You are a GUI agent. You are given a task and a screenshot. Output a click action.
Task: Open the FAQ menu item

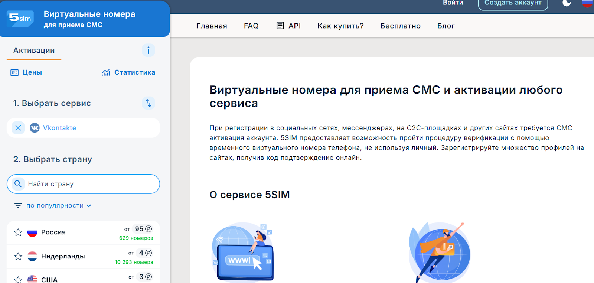click(x=251, y=26)
